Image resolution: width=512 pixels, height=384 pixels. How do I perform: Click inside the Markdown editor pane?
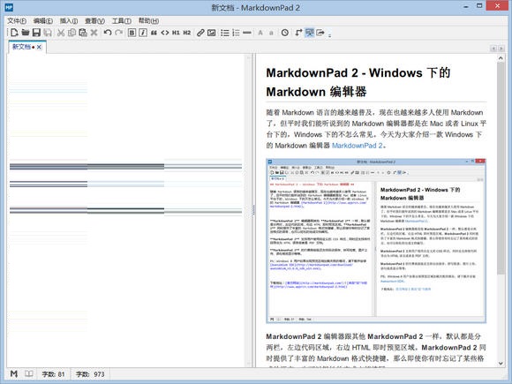point(125,209)
